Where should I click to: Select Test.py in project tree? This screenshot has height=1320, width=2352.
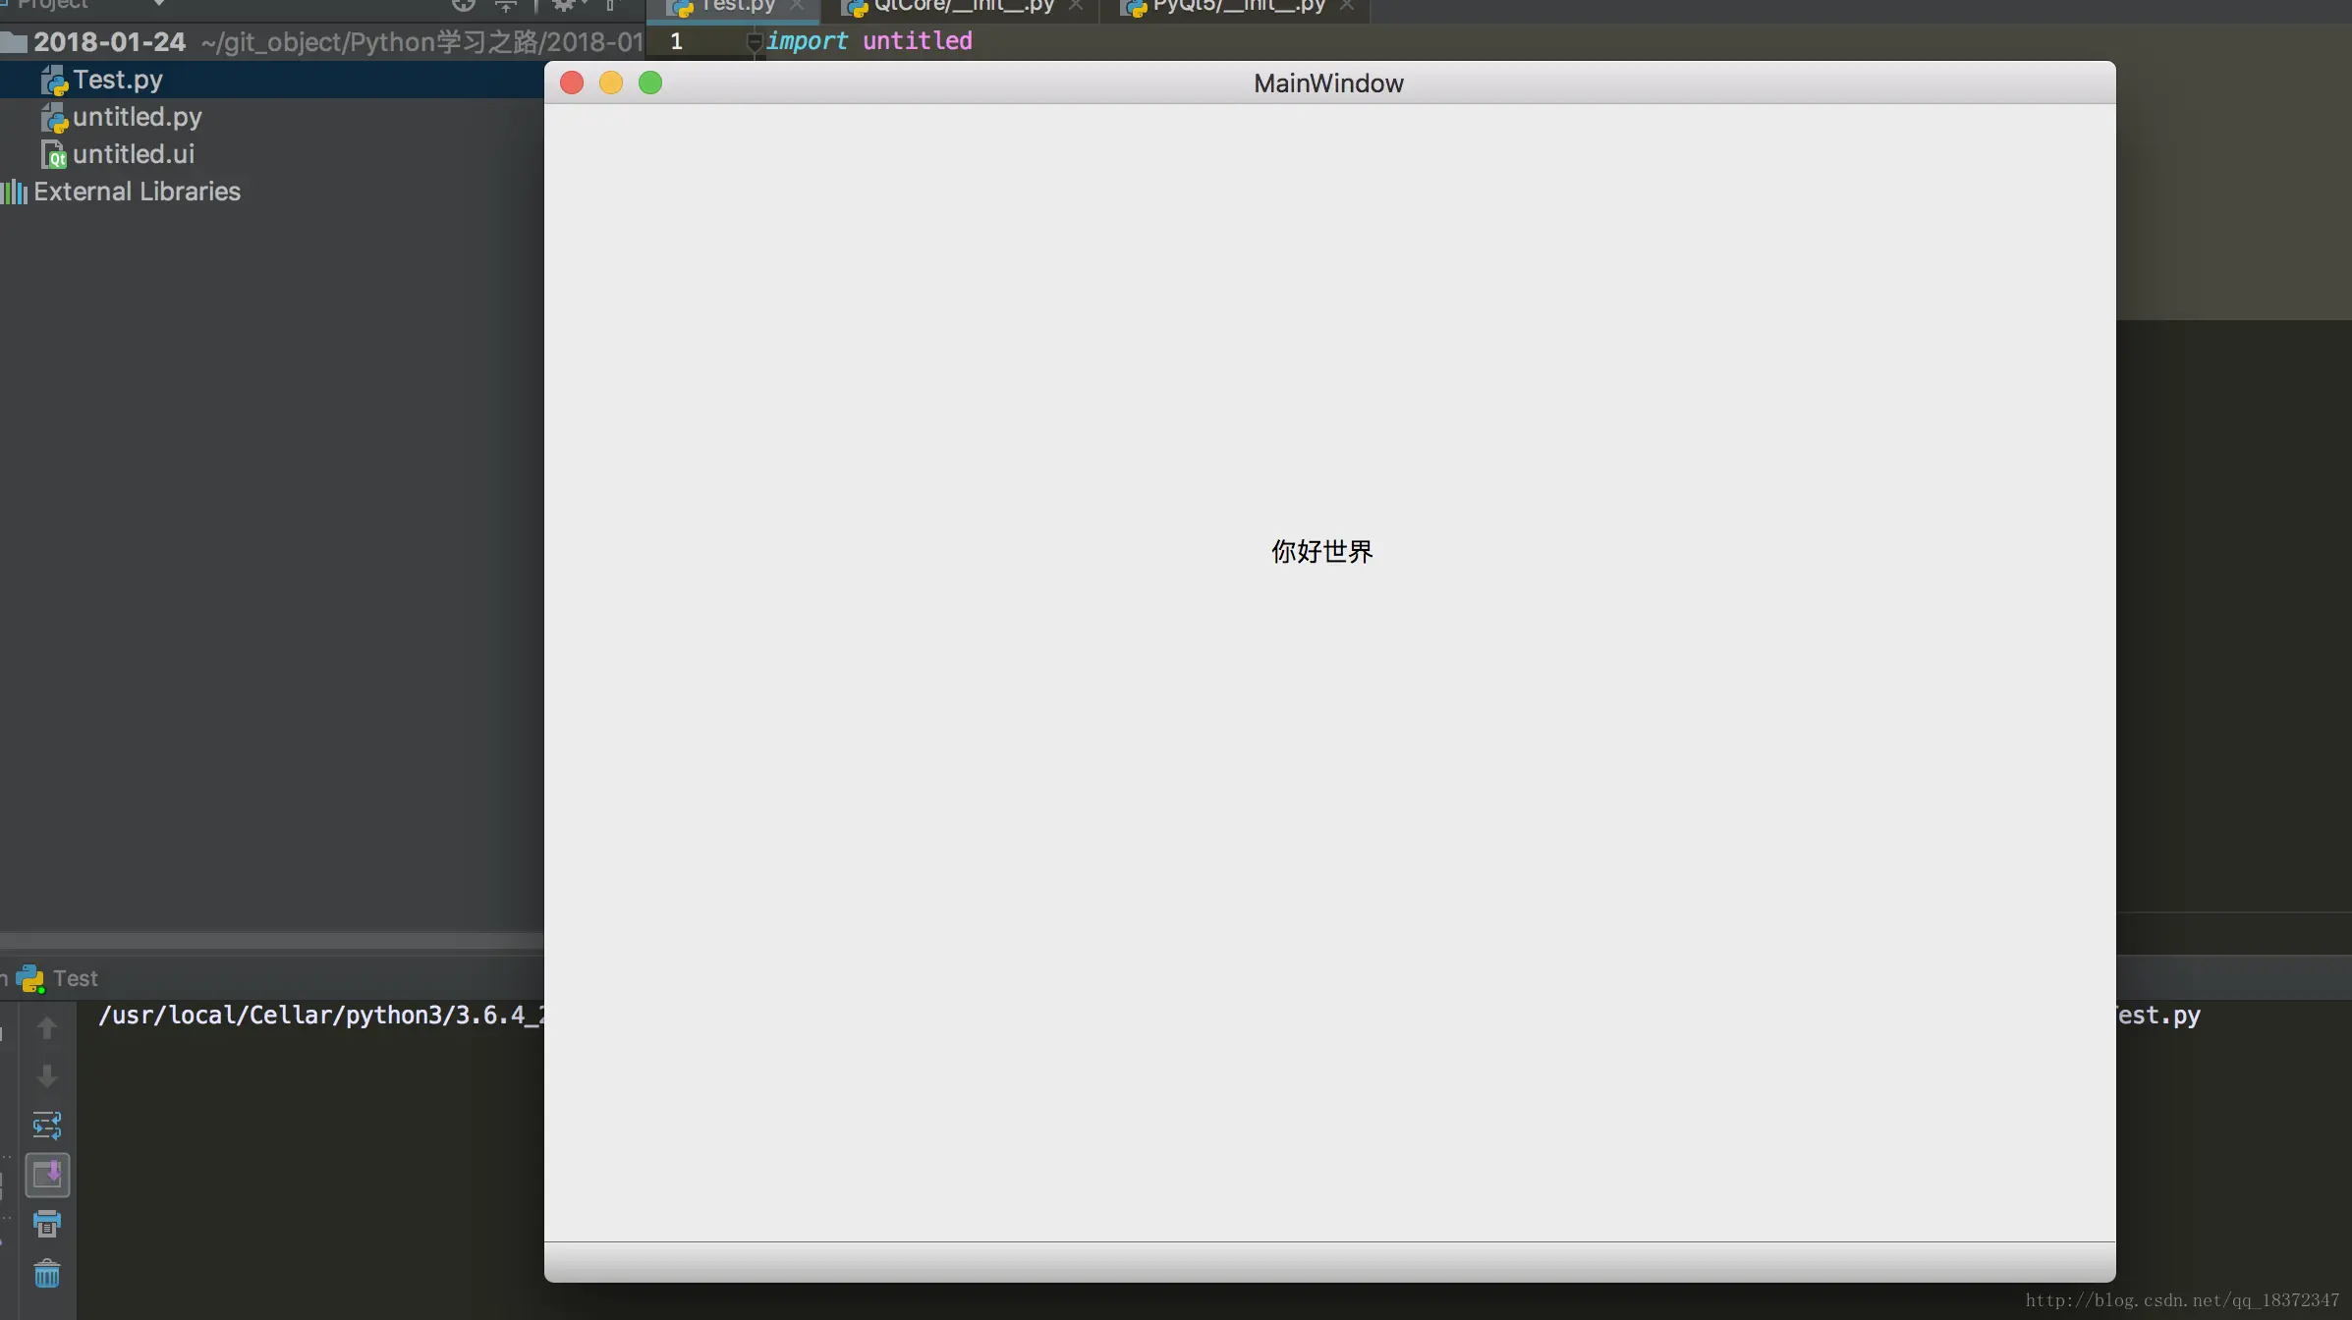tap(117, 80)
